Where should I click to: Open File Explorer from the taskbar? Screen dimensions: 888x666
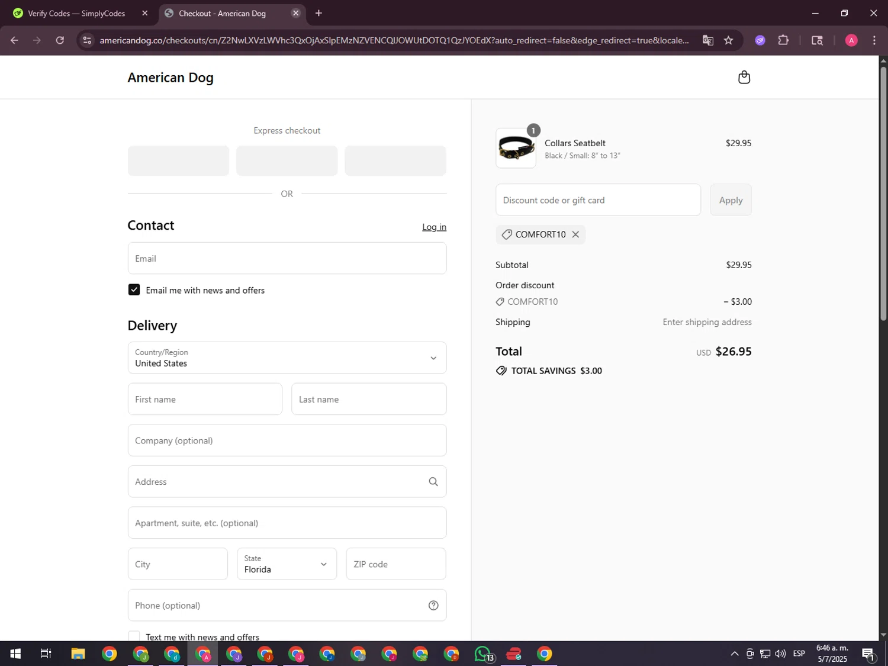click(x=78, y=654)
